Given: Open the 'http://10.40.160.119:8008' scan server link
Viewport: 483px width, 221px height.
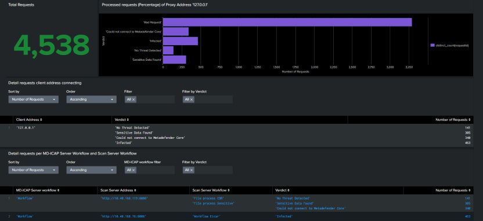Looking at the screenshot, I should click(x=124, y=198).
